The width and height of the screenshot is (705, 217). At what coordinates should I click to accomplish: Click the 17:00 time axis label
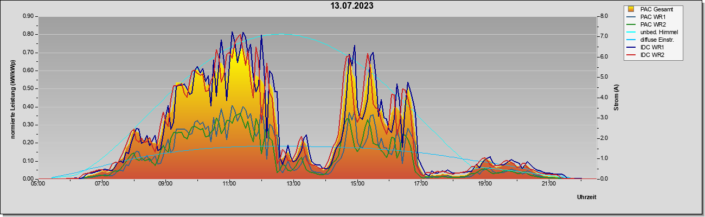[421, 184]
